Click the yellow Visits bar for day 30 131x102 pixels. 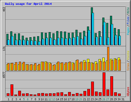tap(119, 59)
